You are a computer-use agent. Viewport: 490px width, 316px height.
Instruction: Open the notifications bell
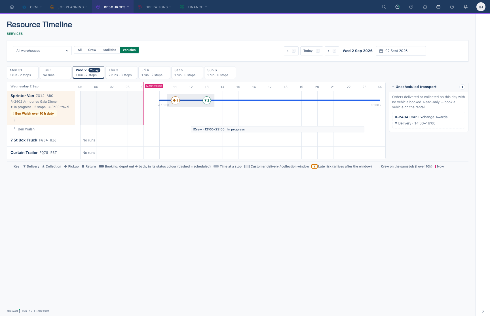click(x=466, y=7)
